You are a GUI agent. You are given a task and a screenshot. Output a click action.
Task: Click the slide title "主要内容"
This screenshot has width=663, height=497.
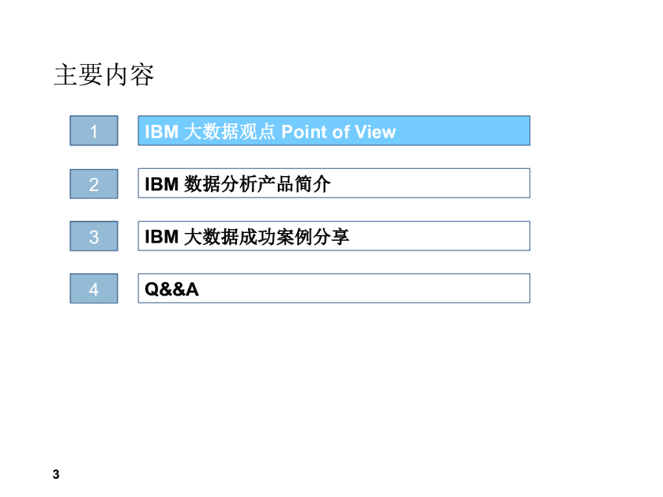point(104,75)
